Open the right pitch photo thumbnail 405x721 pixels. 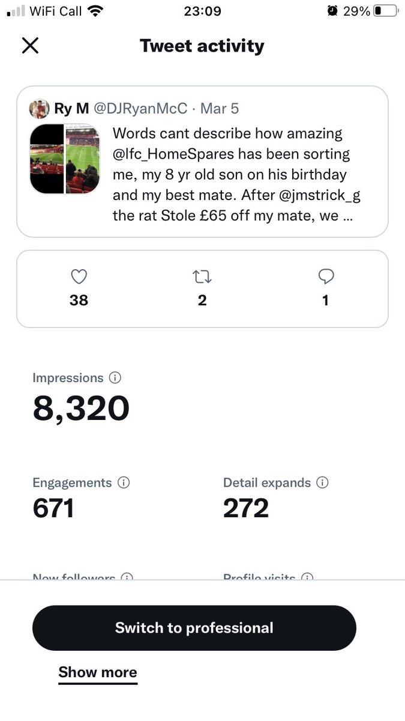point(82,159)
